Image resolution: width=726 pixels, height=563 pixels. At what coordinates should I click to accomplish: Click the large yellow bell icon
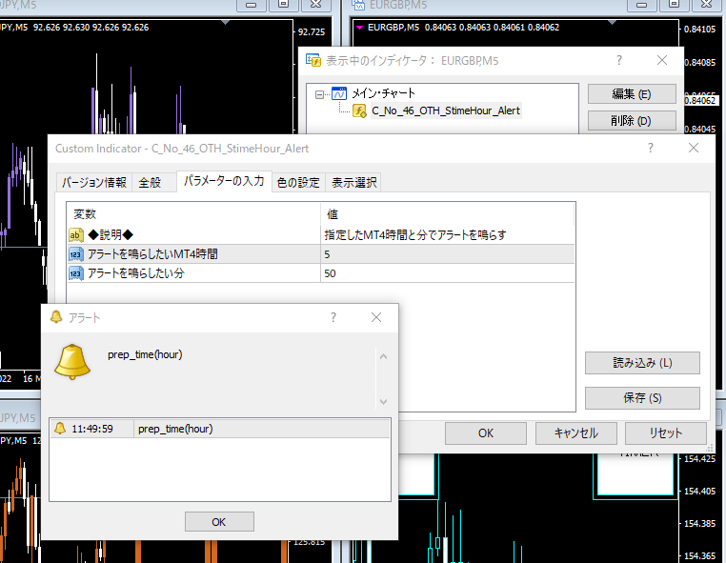tap(72, 362)
